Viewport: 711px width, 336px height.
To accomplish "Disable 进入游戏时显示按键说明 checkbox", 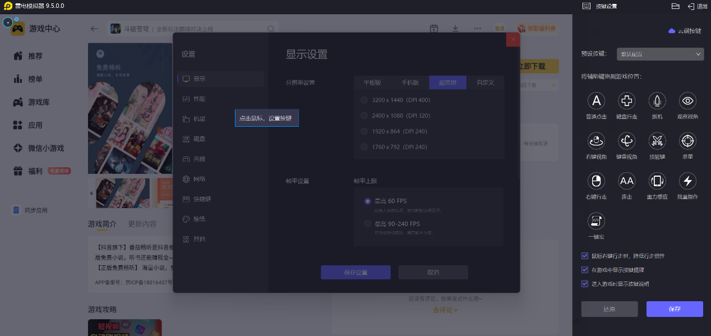I will [585, 284].
